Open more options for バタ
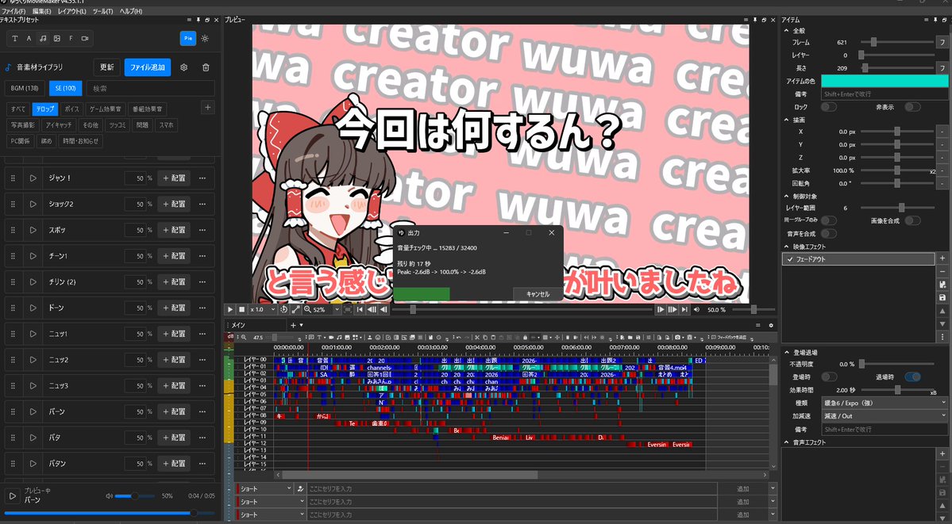952x524 pixels. (x=202, y=438)
